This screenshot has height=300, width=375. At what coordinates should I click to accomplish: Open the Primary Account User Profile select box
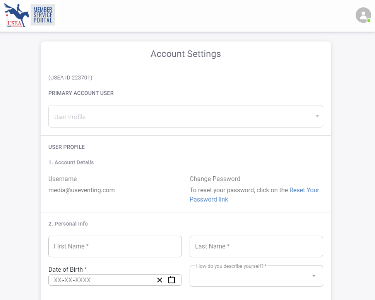(182, 116)
